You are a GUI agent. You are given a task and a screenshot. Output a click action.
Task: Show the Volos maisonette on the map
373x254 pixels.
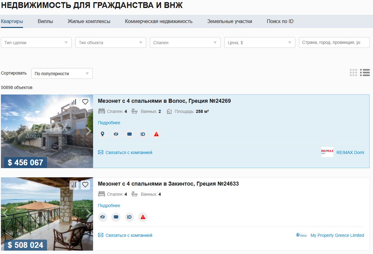pos(103,134)
